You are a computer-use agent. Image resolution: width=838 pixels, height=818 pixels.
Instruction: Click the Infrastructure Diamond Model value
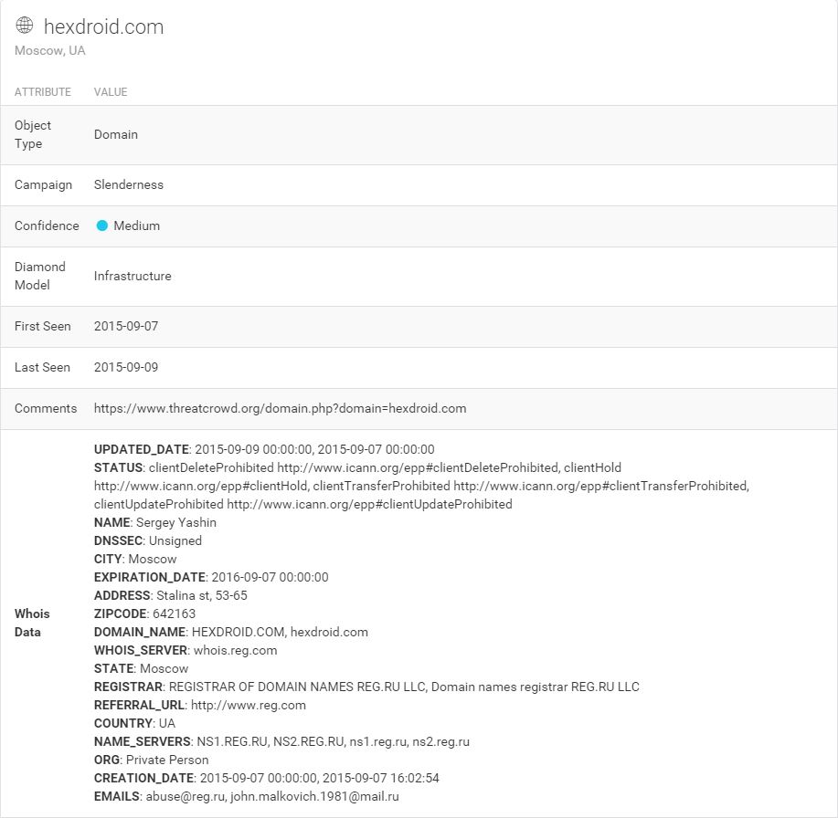[133, 276]
